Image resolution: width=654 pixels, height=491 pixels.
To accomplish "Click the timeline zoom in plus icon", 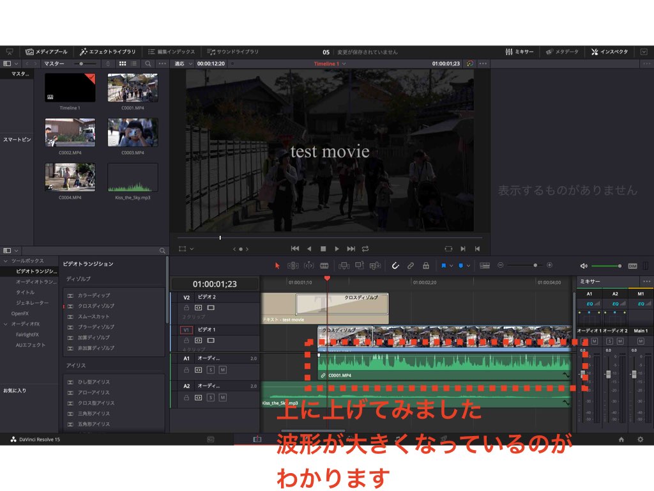I will click(x=550, y=265).
